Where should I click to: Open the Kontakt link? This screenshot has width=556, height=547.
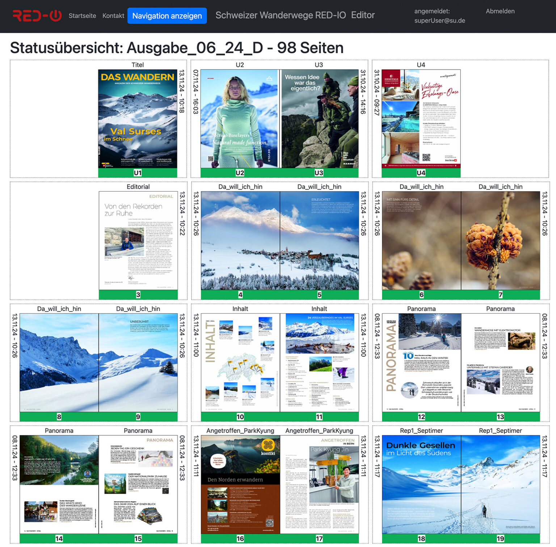(113, 16)
